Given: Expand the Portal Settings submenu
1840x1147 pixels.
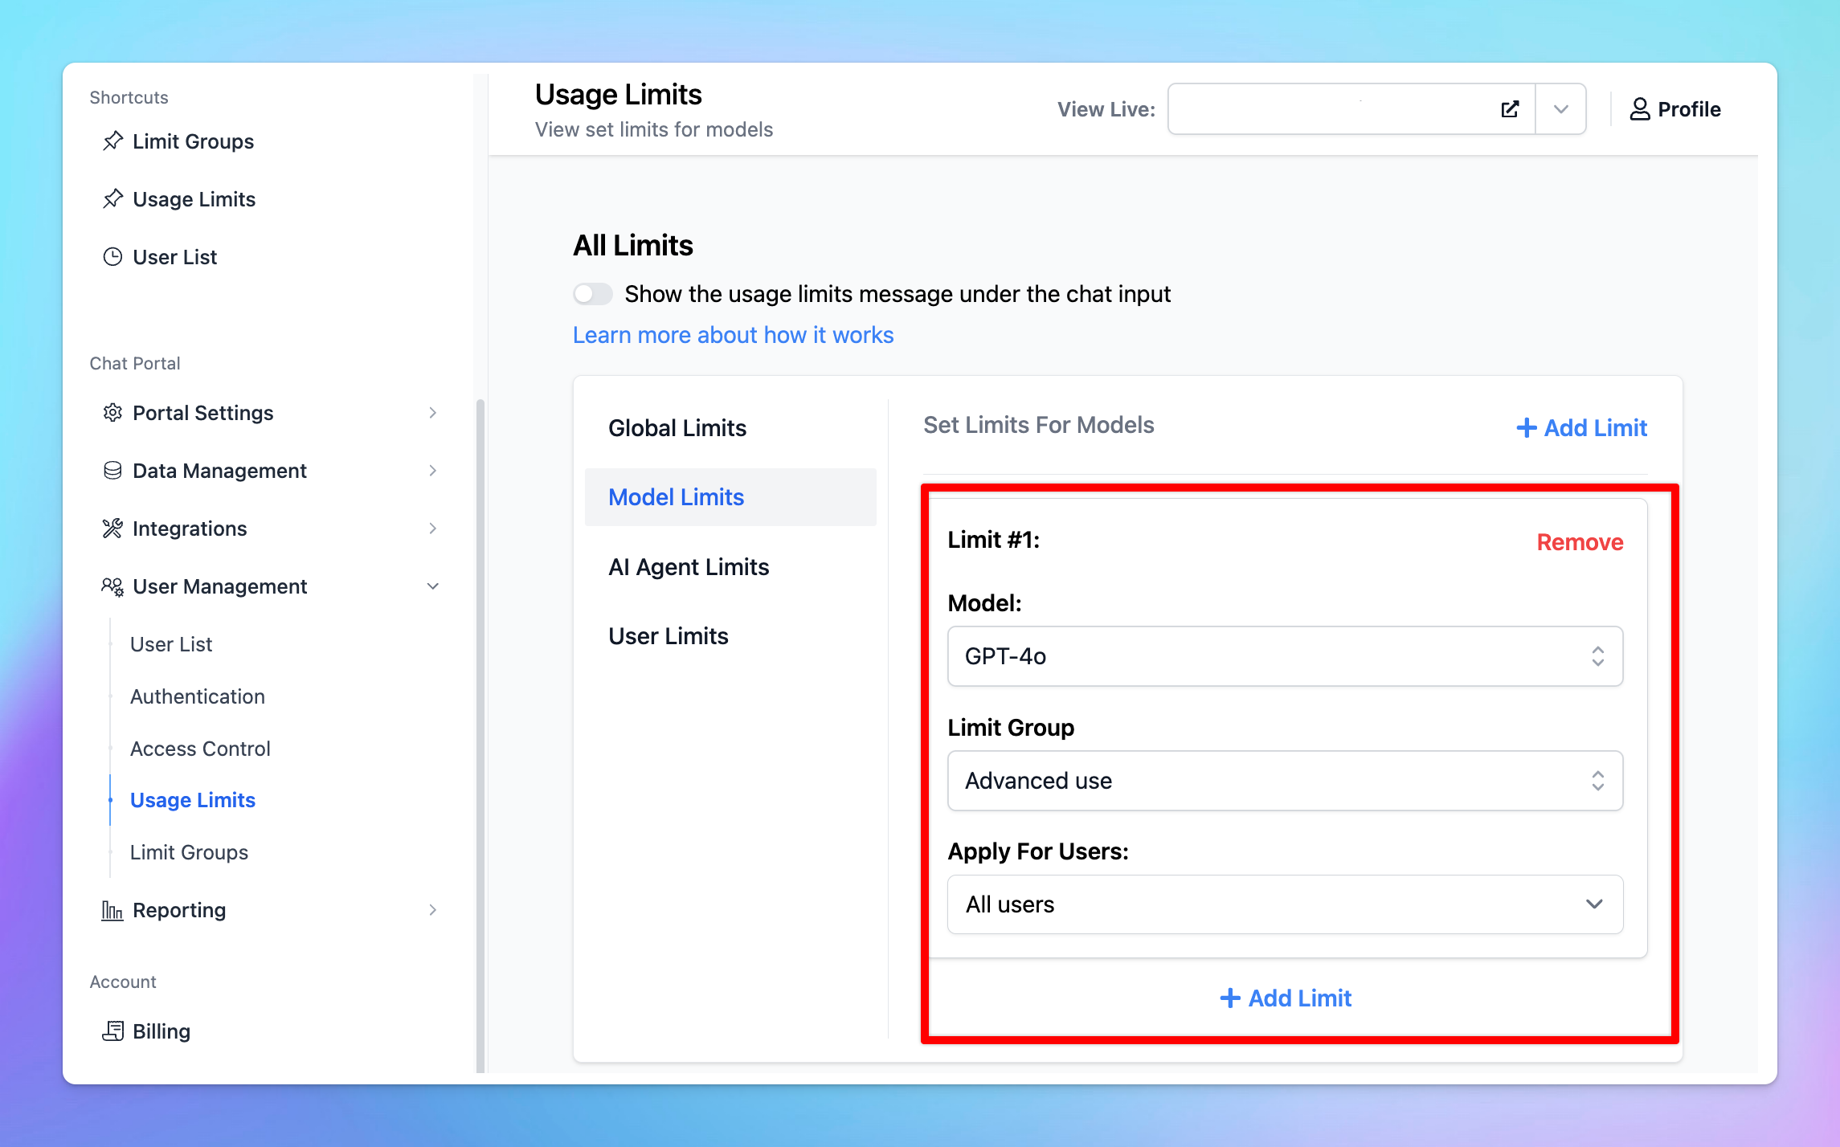Looking at the screenshot, I should pyautogui.click(x=431, y=412).
